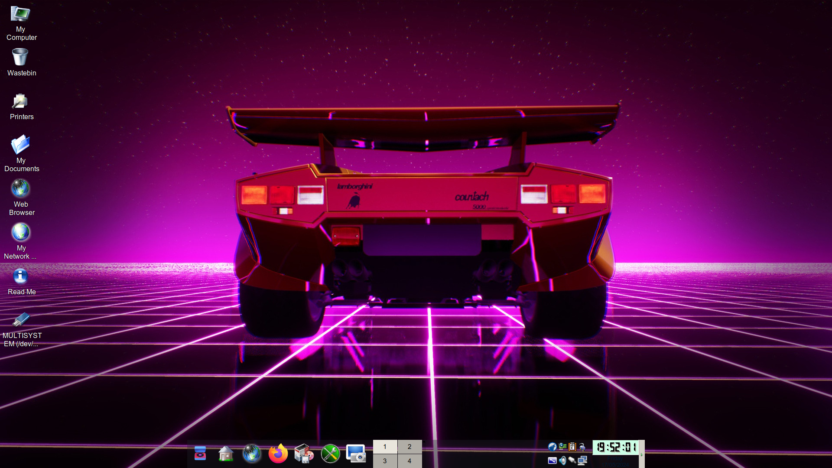Click the padlock network tray icon
The width and height of the screenshot is (832, 468).
coord(582,447)
